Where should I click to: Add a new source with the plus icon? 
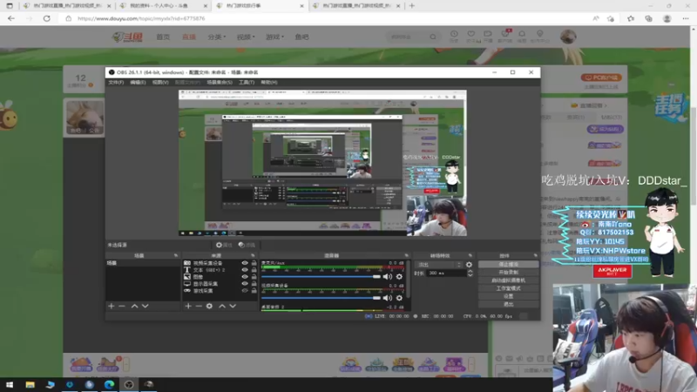tap(188, 307)
